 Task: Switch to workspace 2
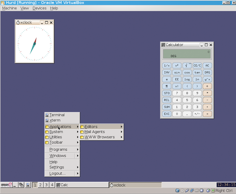point(41,185)
